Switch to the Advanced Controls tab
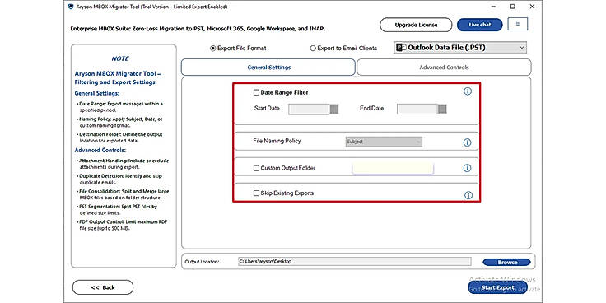Screen dimensions: 606x303 coord(444,68)
